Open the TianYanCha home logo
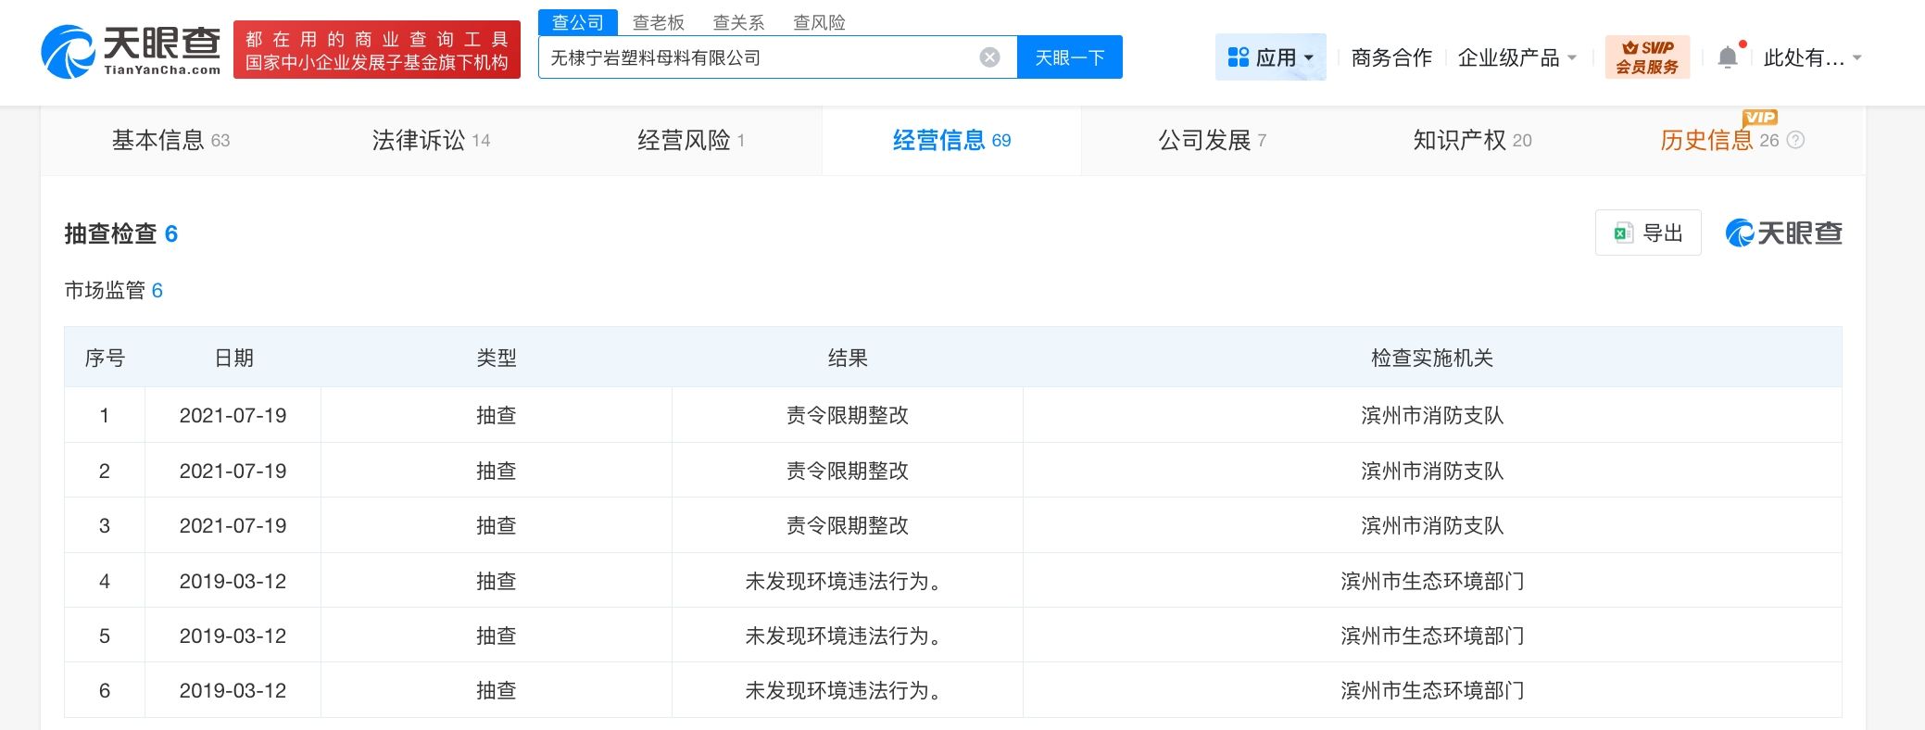 click(x=131, y=50)
